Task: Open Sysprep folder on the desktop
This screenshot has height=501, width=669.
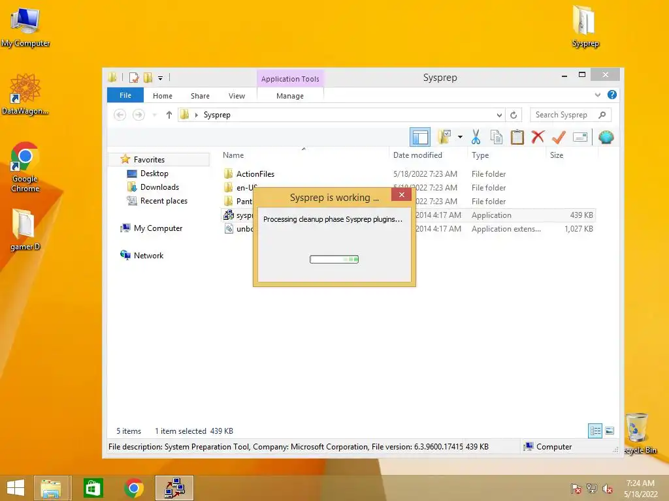Action: 585,26
